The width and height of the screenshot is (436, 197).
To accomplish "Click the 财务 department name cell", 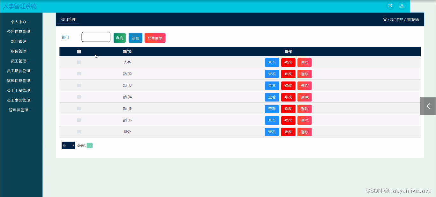I will (x=127, y=132).
